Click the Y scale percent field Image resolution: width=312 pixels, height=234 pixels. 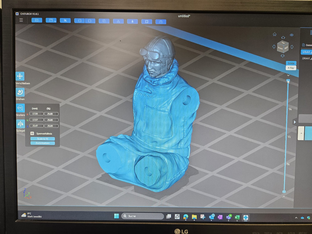point(51,120)
